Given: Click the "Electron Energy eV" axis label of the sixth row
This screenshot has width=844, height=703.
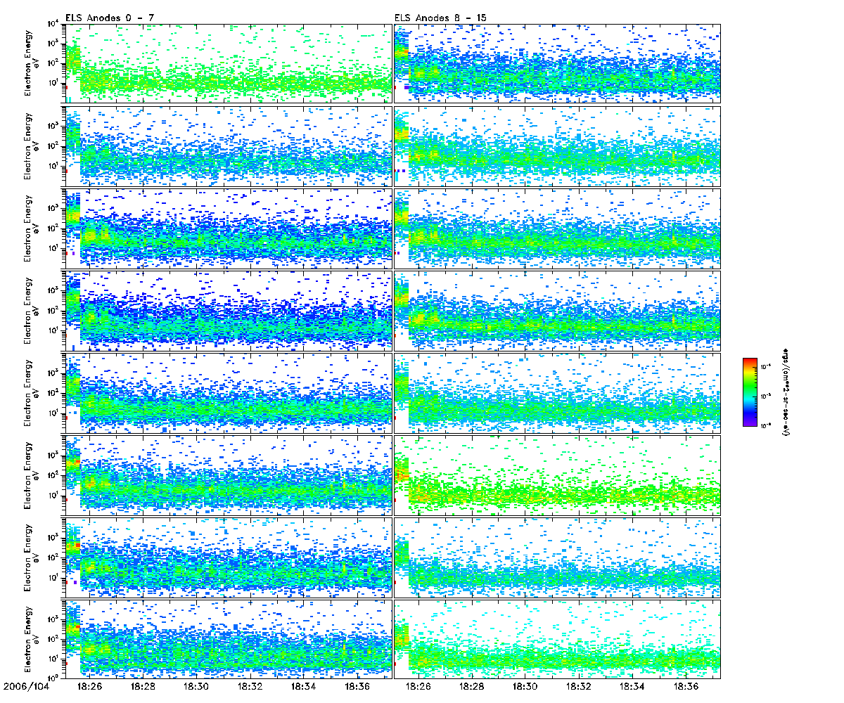Looking at the screenshot, I should (32, 475).
